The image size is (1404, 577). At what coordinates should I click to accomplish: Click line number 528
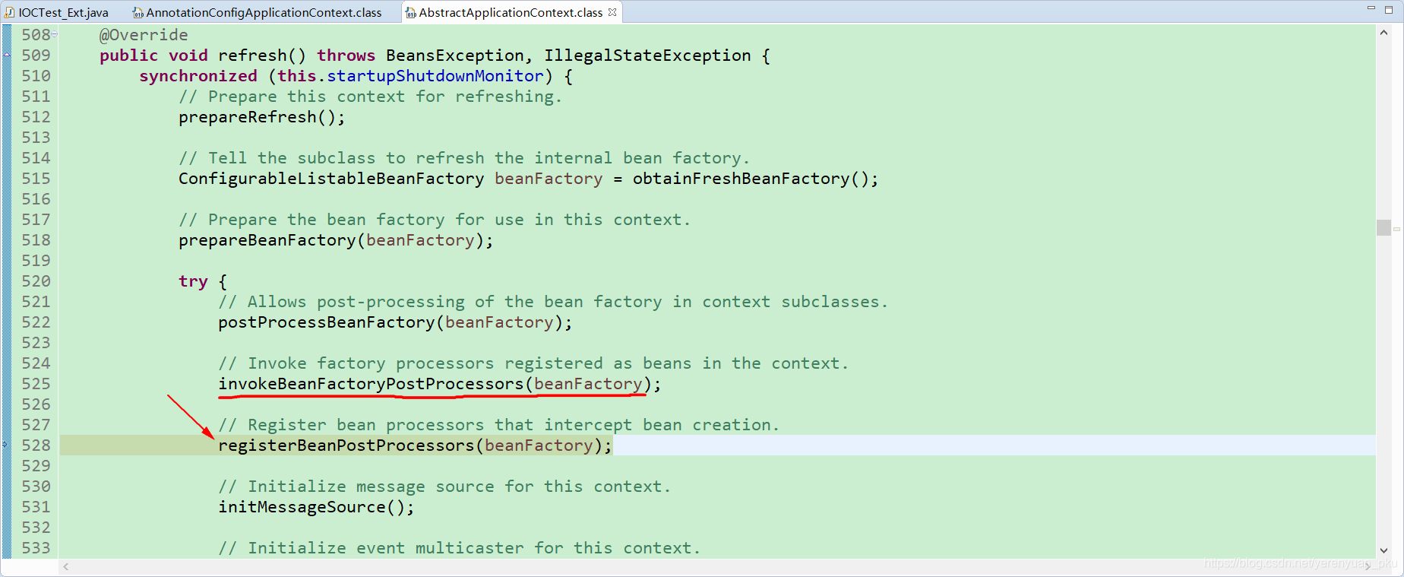36,445
